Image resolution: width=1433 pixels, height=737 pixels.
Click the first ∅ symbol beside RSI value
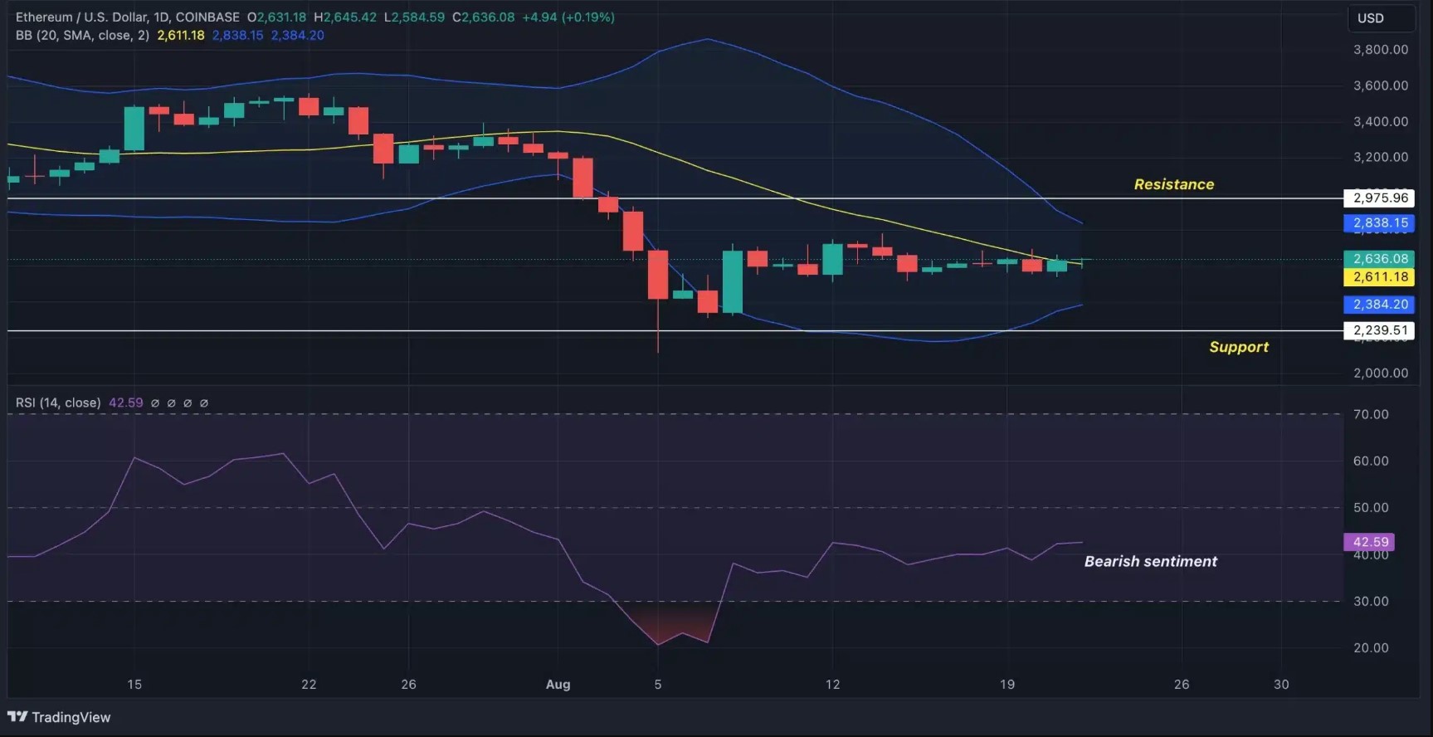click(x=155, y=403)
